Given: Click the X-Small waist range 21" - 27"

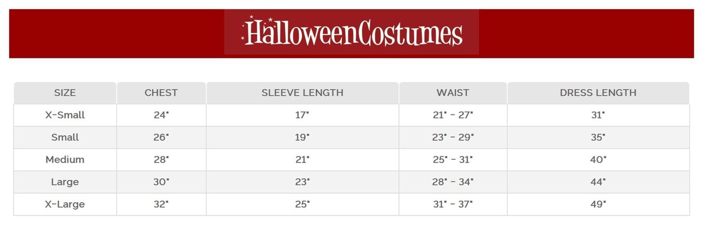Looking at the screenshot, I should (452, 115).
